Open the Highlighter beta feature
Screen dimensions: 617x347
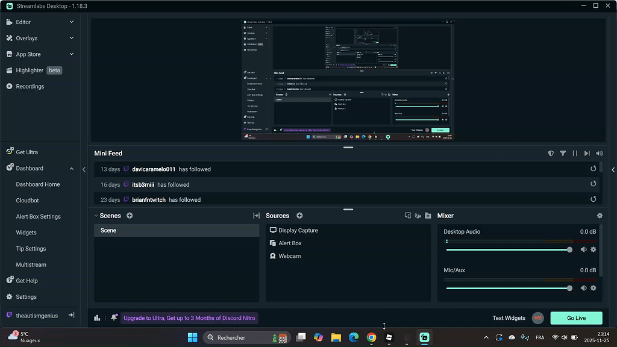(x=28, y=70)
